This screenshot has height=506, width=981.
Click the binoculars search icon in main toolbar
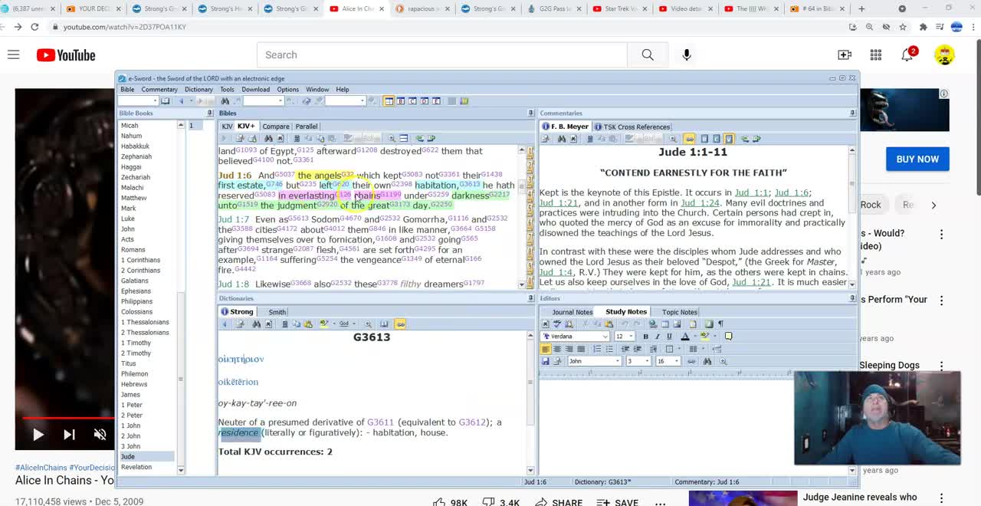click(225, 100)
